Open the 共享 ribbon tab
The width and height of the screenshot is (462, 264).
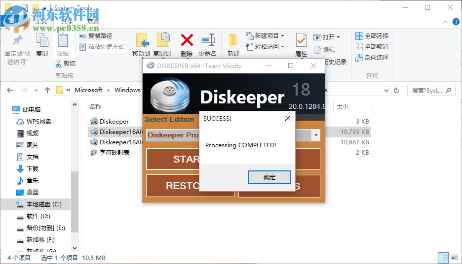coord(67,22)
